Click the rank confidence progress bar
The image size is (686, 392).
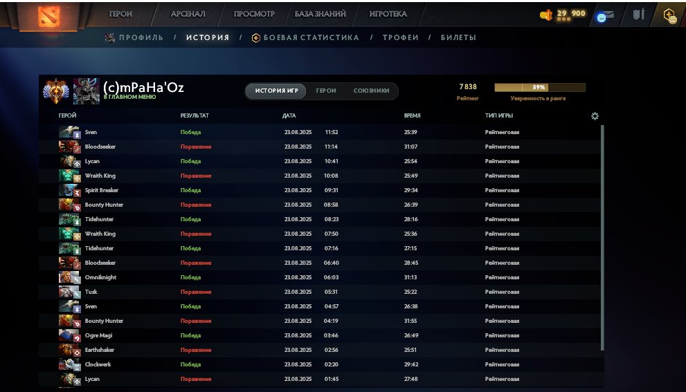[x=539, y=88]
